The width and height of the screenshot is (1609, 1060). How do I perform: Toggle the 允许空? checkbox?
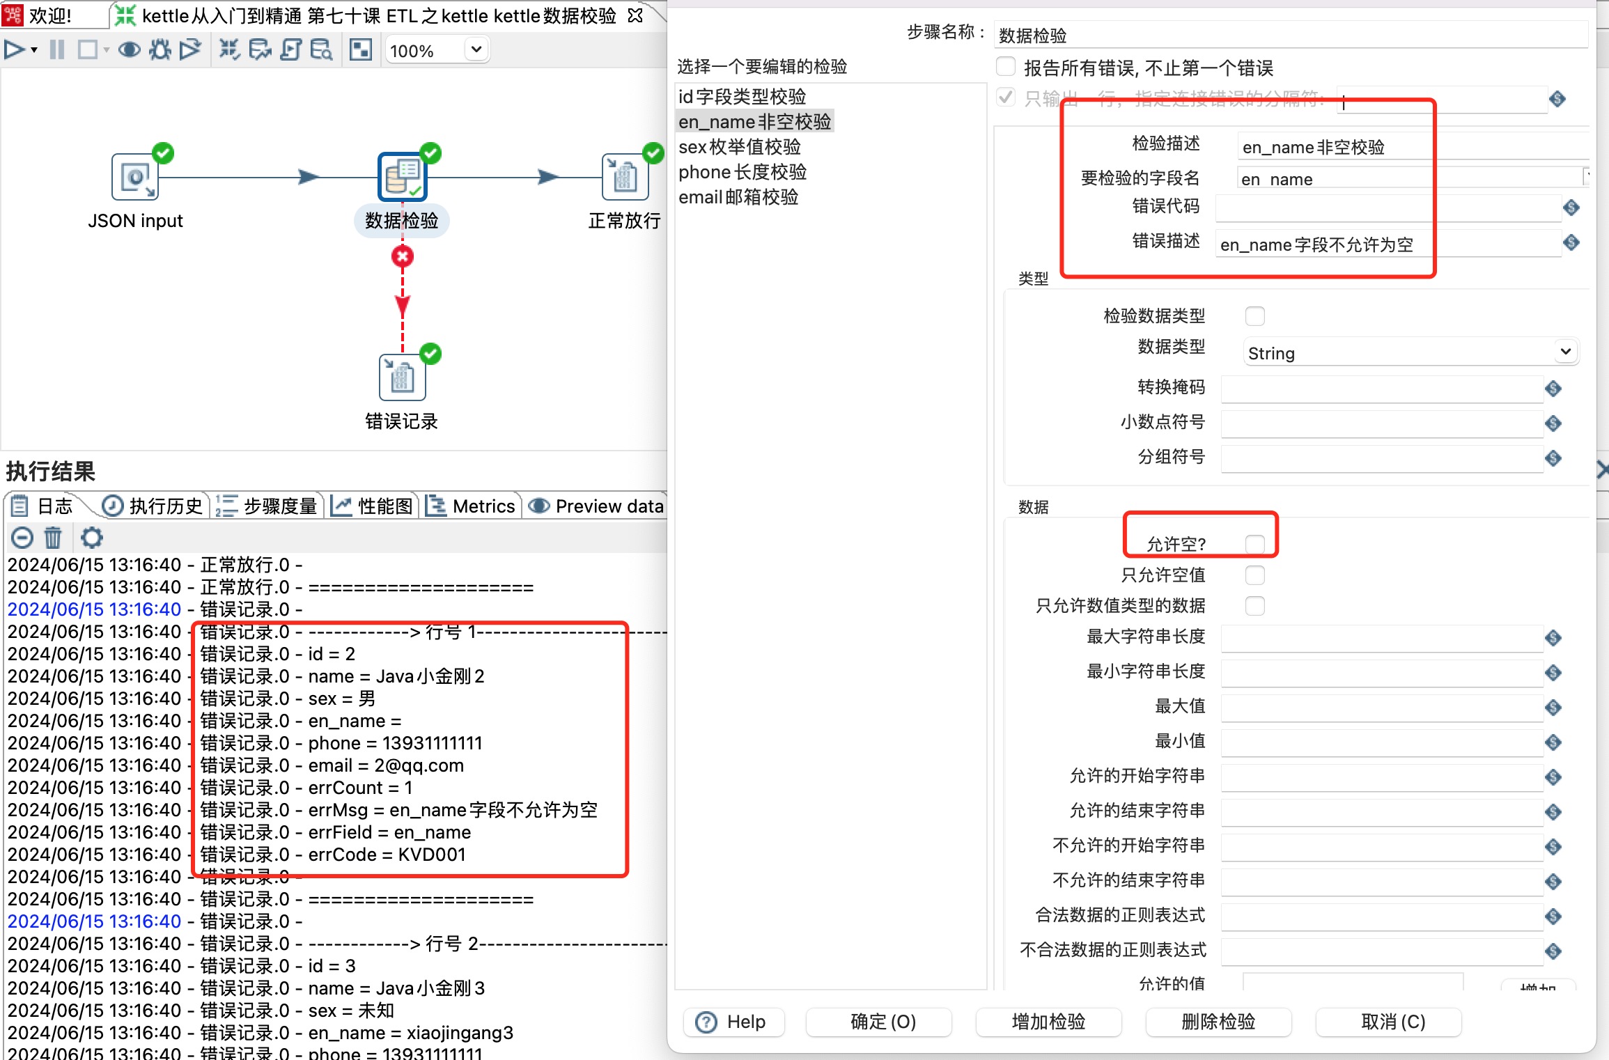[x=1254, y=544]
